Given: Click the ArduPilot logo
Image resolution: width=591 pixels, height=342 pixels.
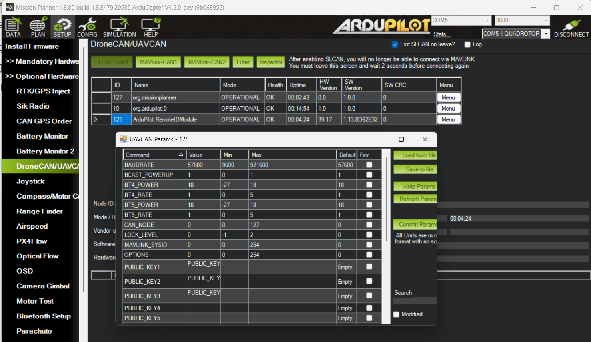Looking at the screenshot, I should coord(382,26).
